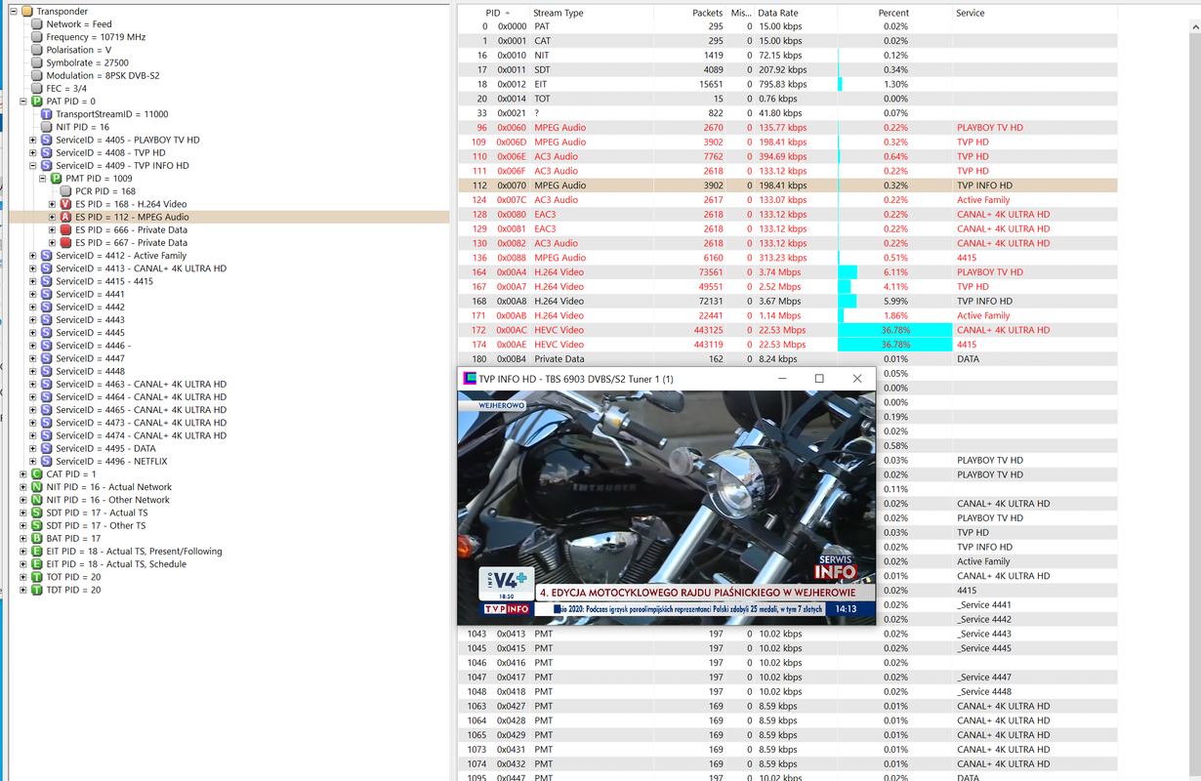Click the S icon of SDT Other TS
This screenshot has height=781, width=1201.
(36, 525)
